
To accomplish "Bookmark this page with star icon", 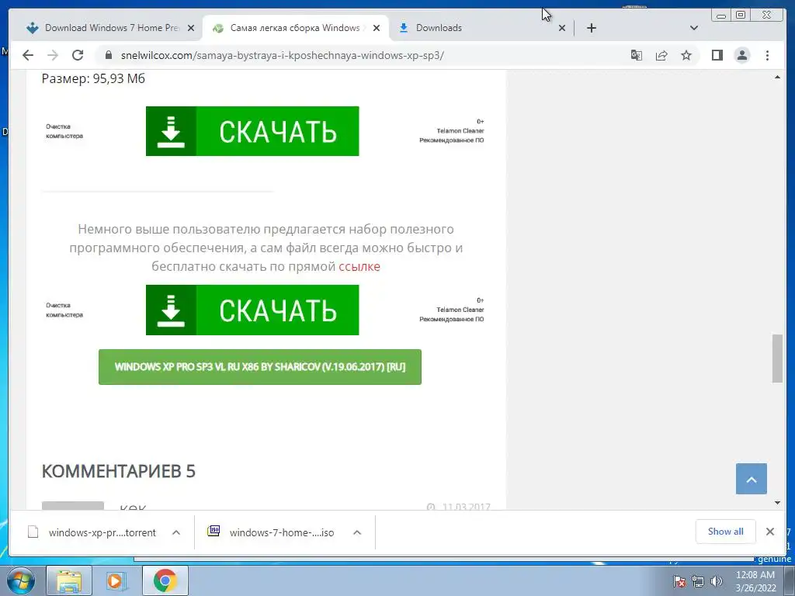I will click(686, 55).
